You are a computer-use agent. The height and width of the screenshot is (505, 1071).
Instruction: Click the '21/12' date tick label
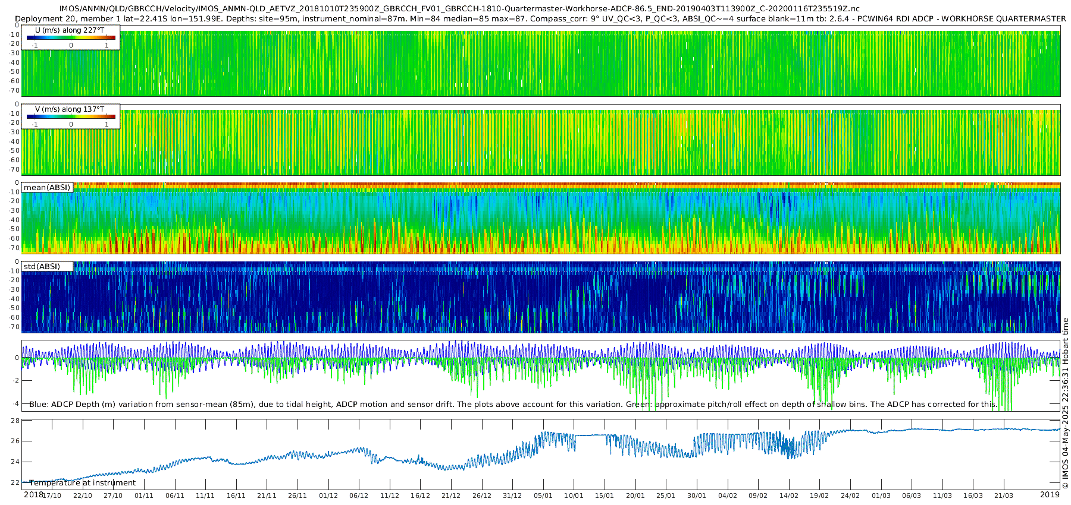[451, 495]
